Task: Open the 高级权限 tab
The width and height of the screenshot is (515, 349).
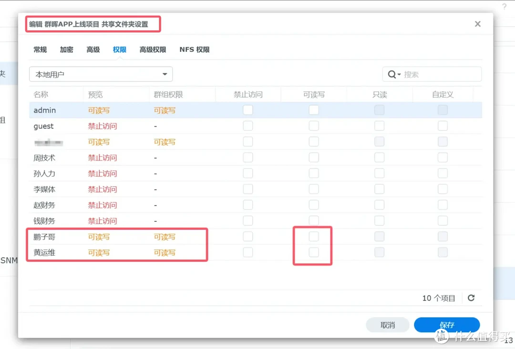Action: [x=153, y=49]
